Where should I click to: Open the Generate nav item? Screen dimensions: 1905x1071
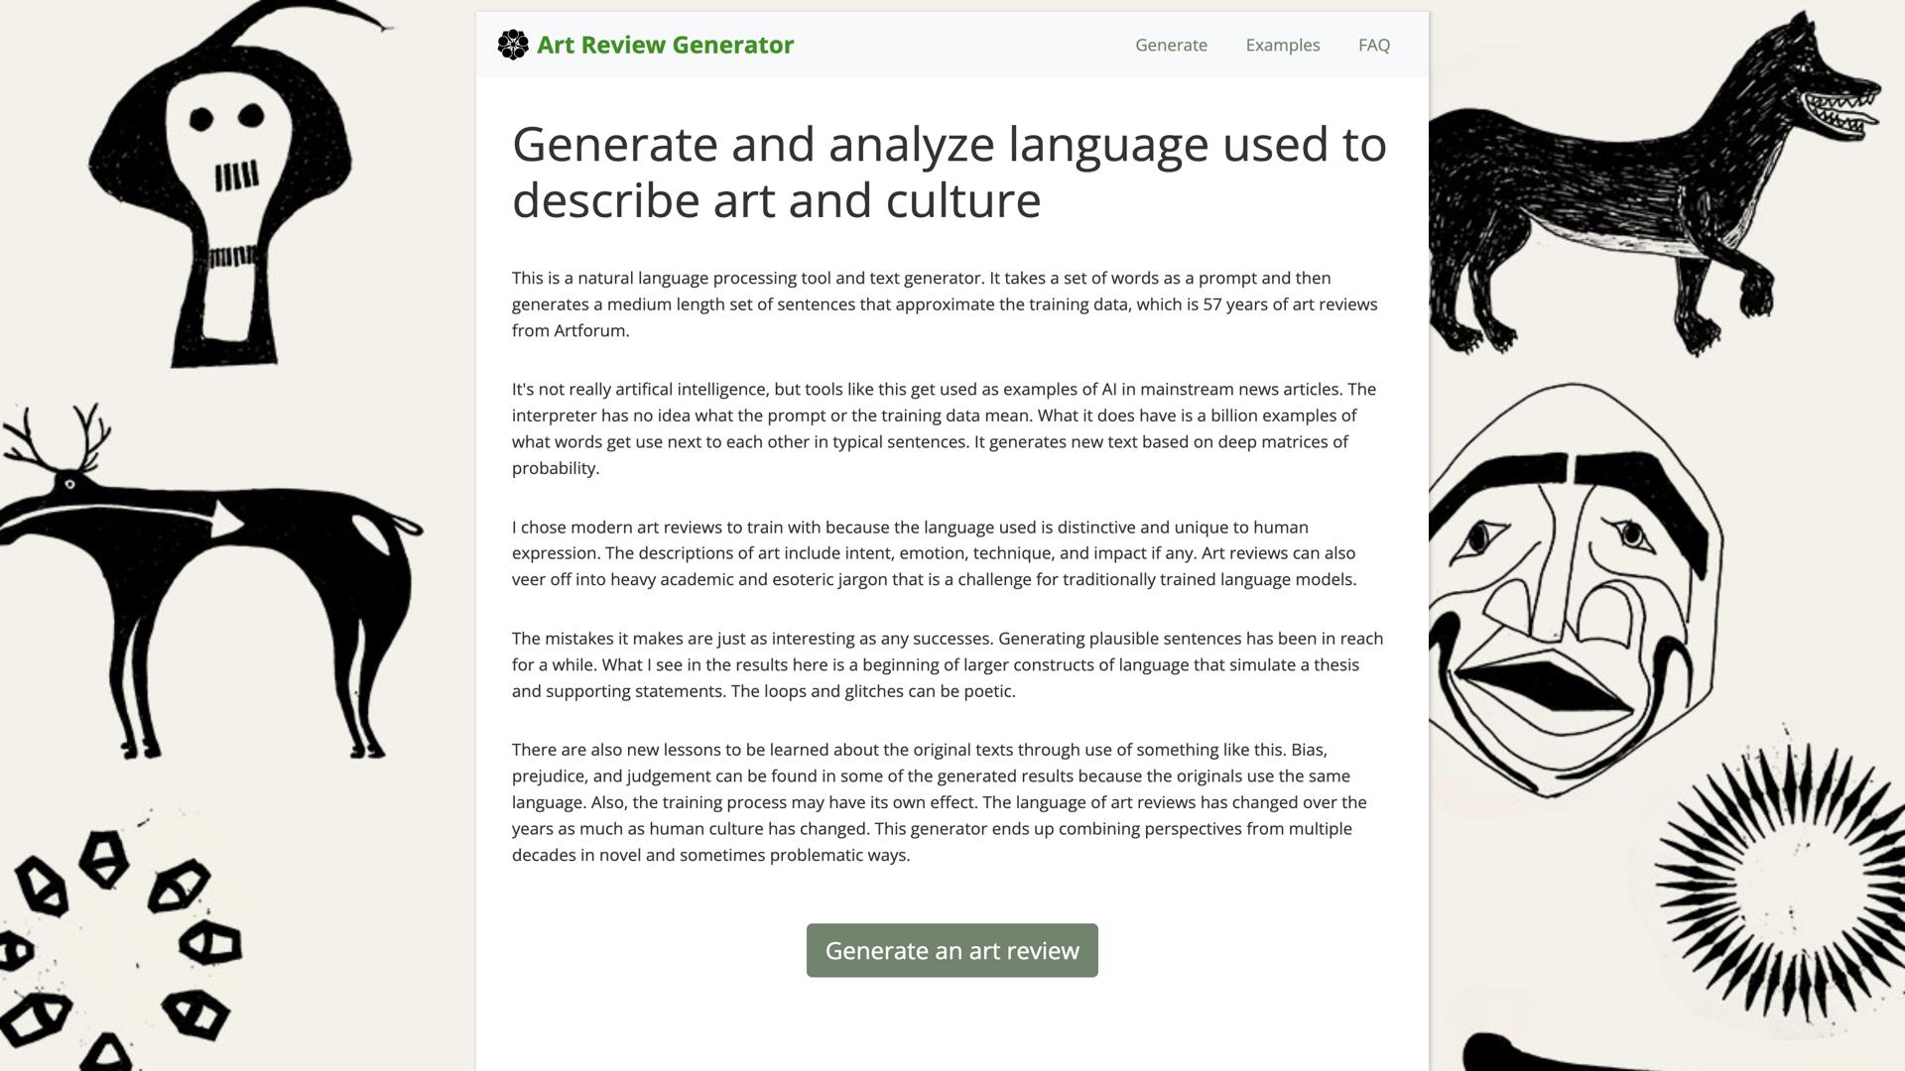[x=1172, y=45]
